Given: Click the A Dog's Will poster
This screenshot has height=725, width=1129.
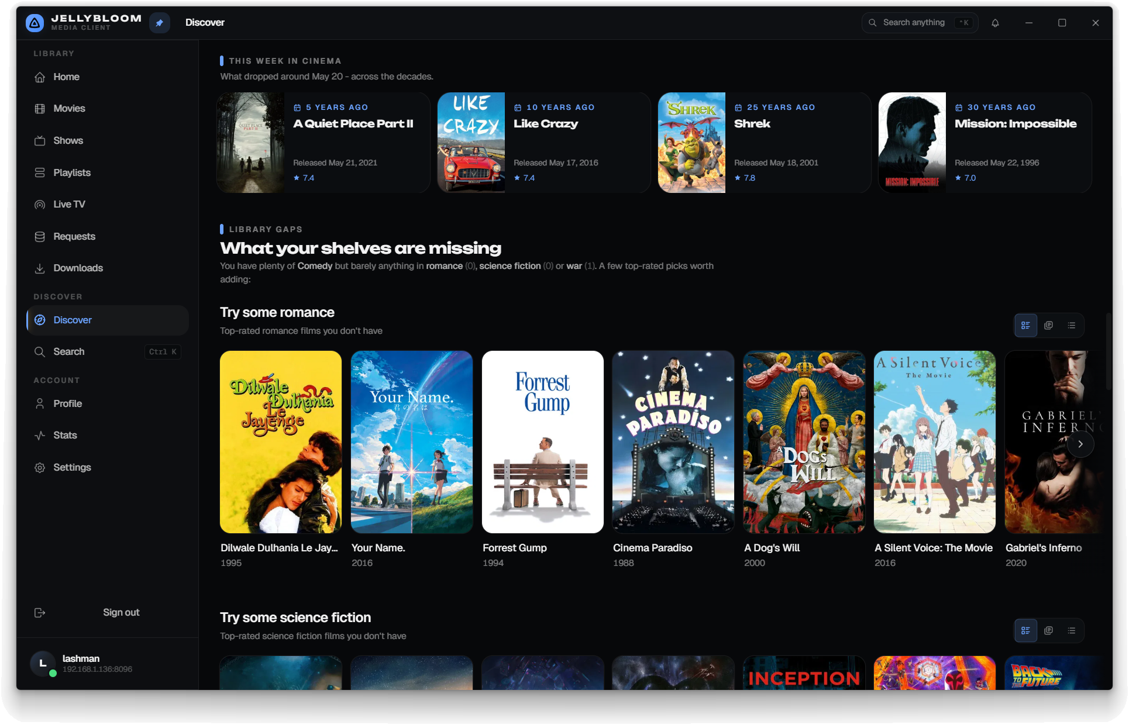Looking at the screenshot, I should click(x=804, y=442).
